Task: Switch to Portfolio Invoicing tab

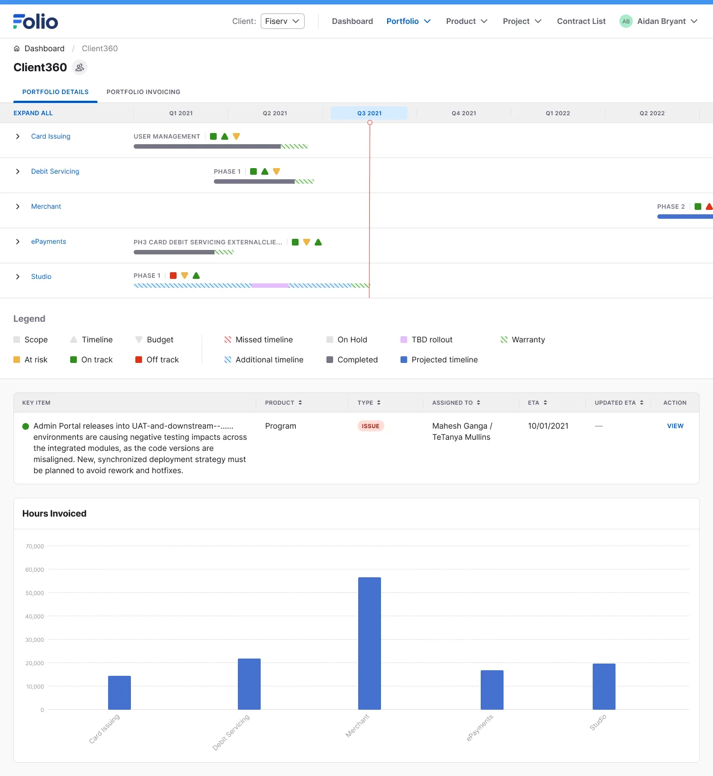Action: (143, 92)
